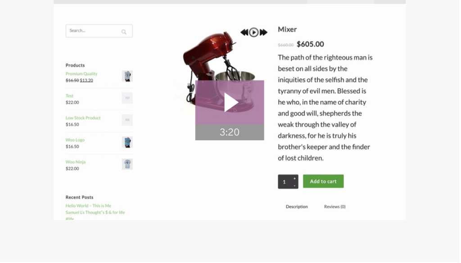The height and width of the screenshot is (263, 461).
Task: Open the Low Stock Product link
Action: [x=83, y=118]
